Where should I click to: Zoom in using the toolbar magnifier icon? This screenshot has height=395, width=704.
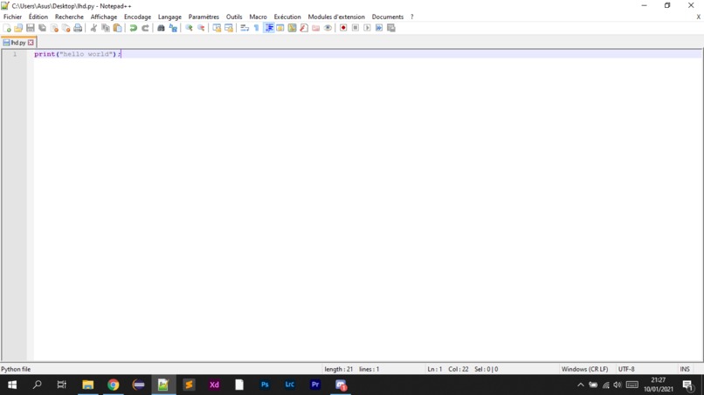pyautogui.click(x=189, y=28)
